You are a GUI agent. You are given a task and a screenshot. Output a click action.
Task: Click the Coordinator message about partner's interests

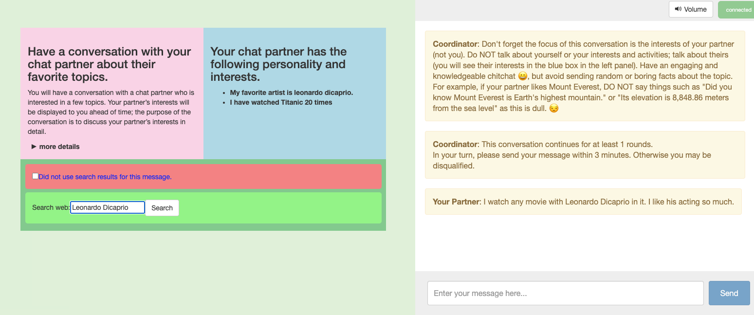[585, 76]
